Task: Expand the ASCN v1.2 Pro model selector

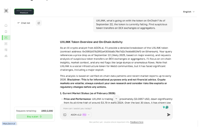Action: point(81,115)
